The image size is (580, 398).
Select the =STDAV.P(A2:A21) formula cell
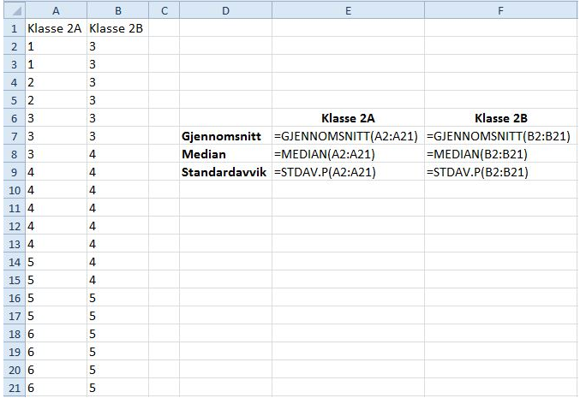348,173
